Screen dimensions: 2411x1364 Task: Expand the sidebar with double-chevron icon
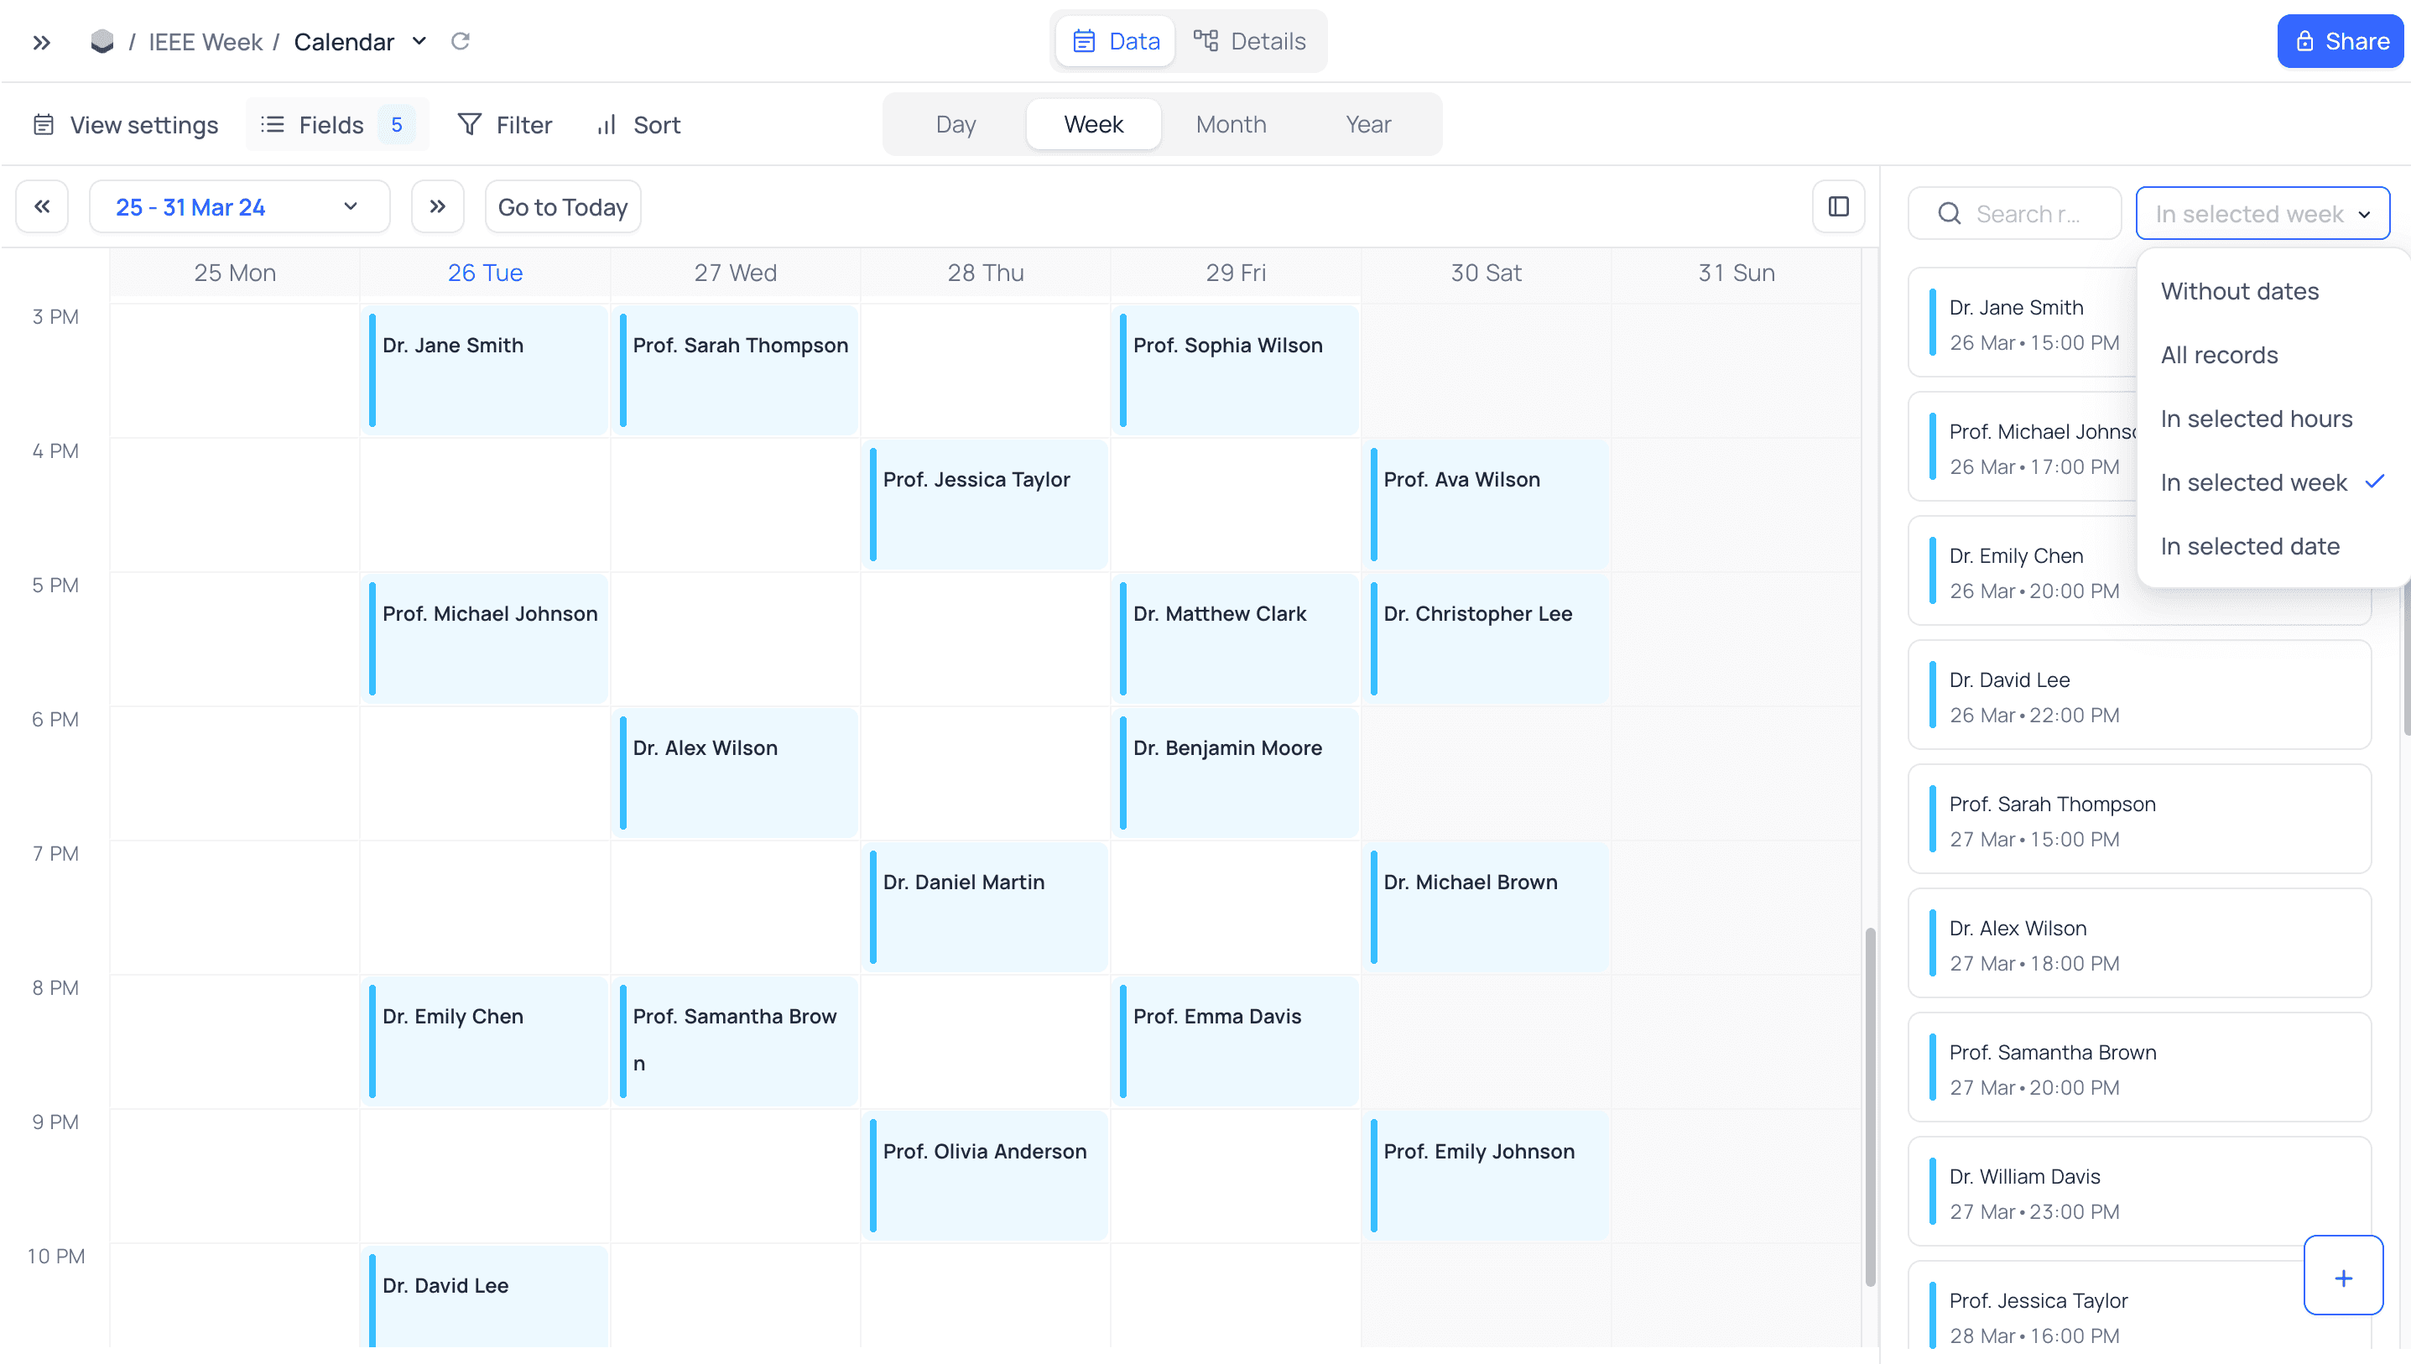pos(41,42)
